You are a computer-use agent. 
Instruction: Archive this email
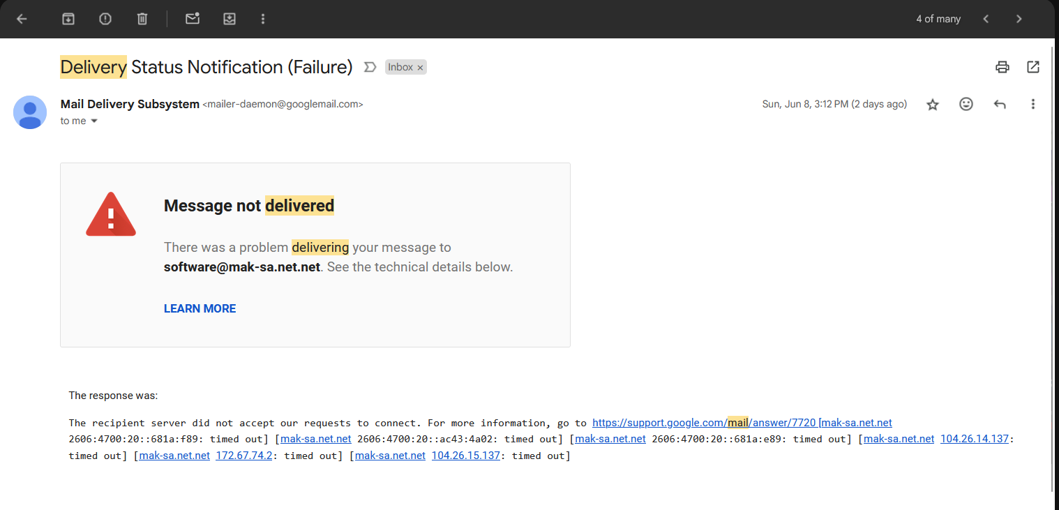tap(68, 19)
